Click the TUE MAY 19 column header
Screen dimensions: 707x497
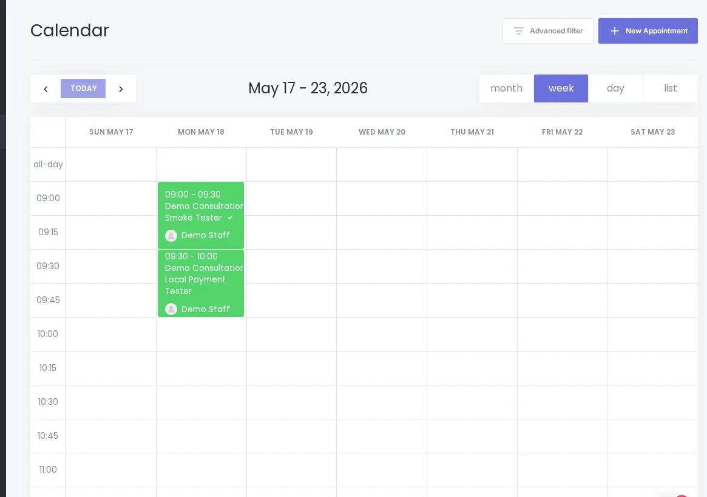pyautogui.click(x=292, y=132)
